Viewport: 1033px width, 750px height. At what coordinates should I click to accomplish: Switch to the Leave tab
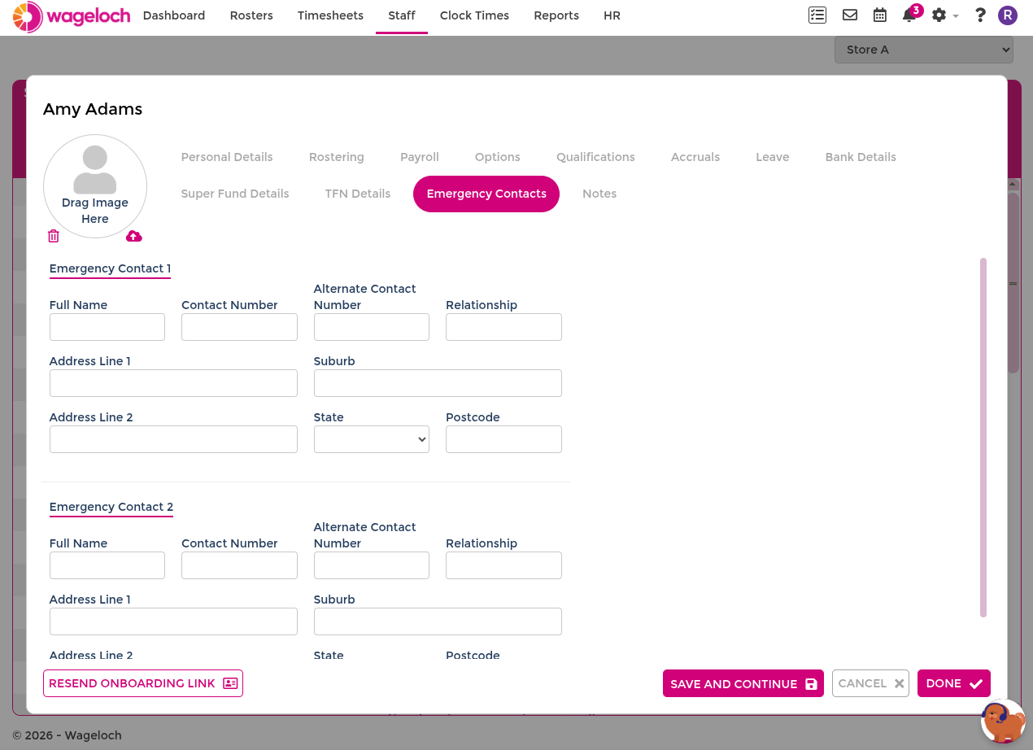pyautogui.click(x=773, y=157)
